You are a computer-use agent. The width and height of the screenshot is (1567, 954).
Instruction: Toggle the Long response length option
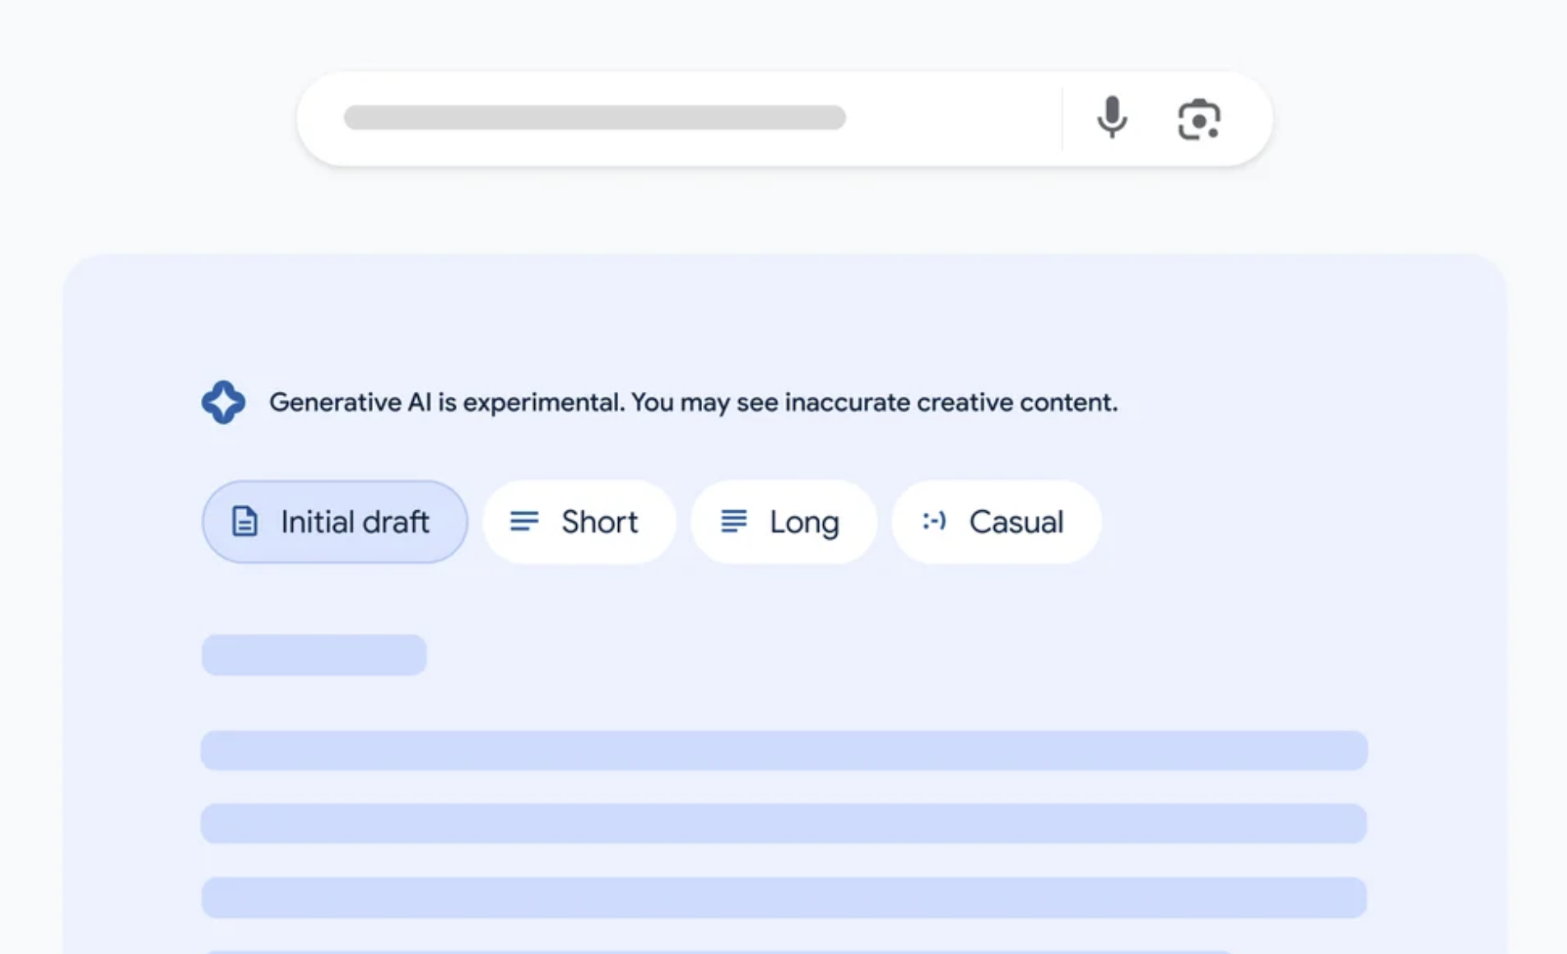783,521
